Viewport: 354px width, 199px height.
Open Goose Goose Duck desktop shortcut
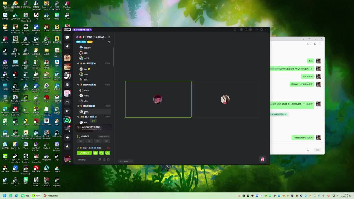46,111
